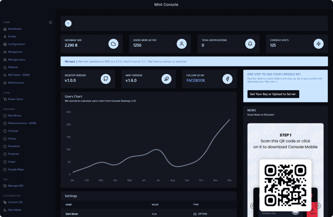Click the Custom CSS paint icon
The width and height of the screenshot is (333, 217).
[x=5, y=202]
